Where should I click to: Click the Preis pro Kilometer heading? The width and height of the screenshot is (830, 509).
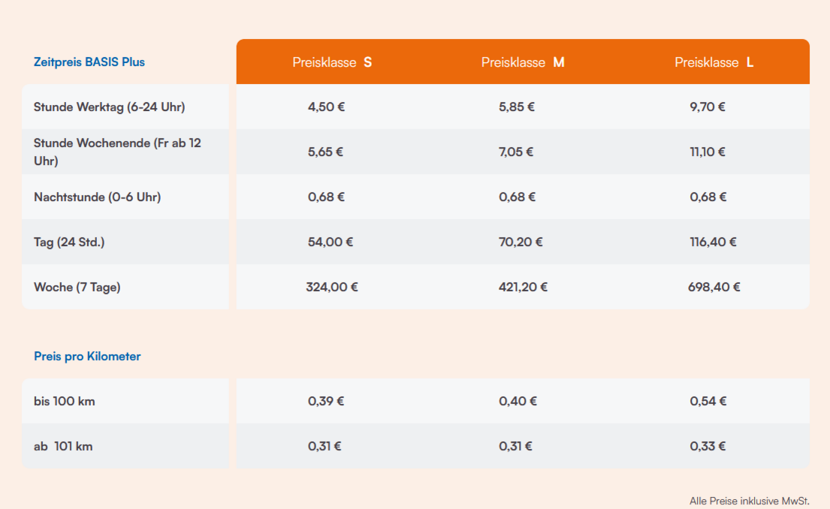click(87, 357)
